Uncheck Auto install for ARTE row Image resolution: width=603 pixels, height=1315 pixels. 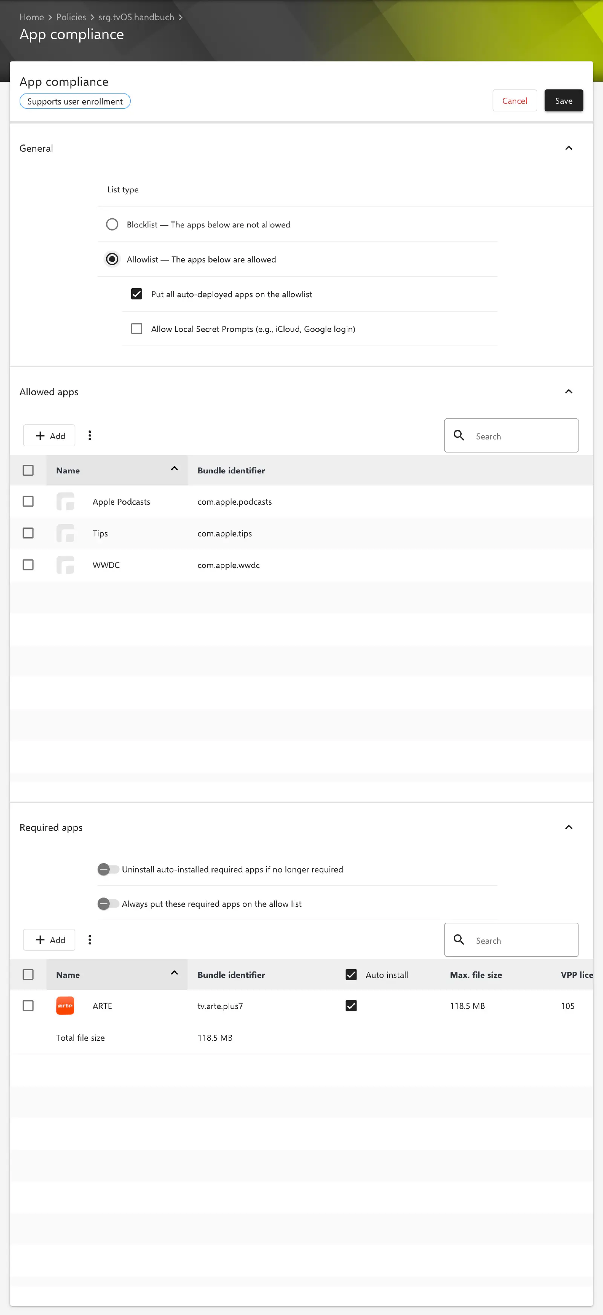tap(351, 1006)
